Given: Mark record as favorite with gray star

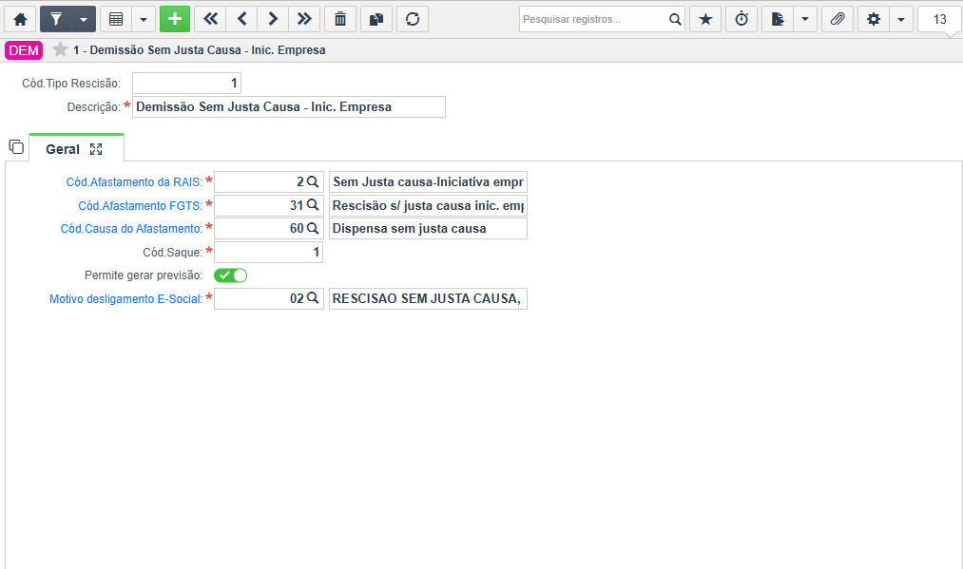Looking at the screenshot, I should coord(60,49).
